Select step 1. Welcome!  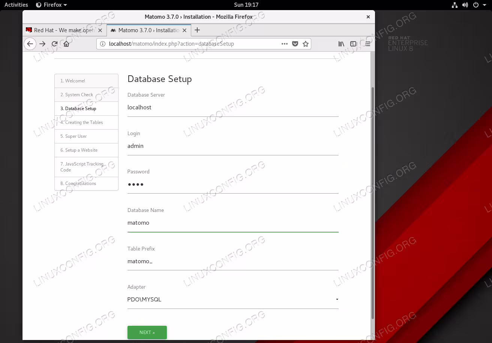pos(86,81)
